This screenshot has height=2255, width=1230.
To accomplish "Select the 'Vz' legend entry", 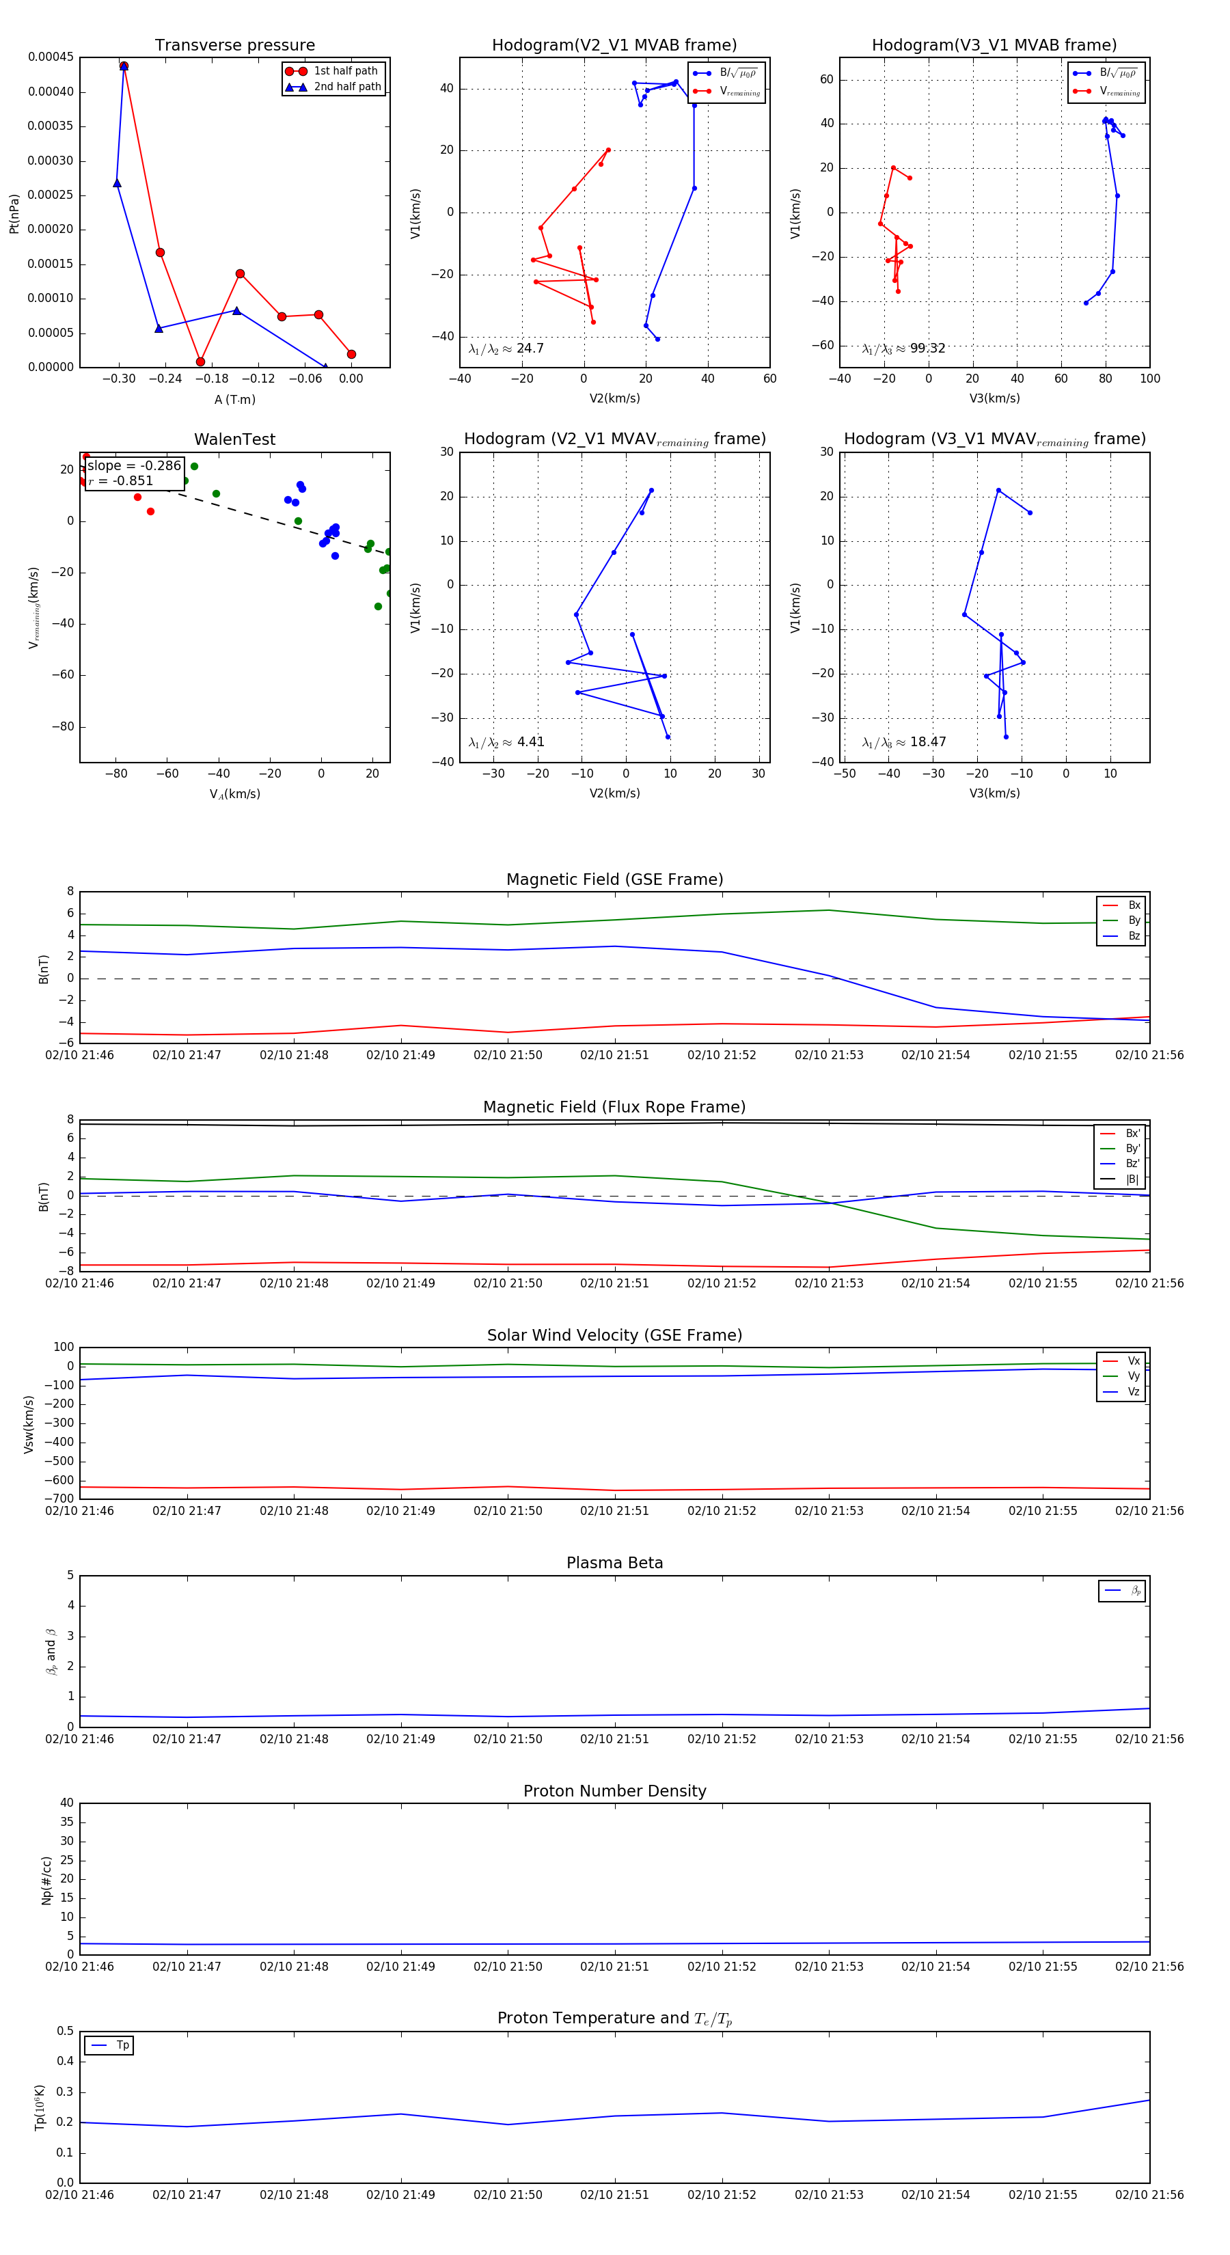I will (1121, 1392).
